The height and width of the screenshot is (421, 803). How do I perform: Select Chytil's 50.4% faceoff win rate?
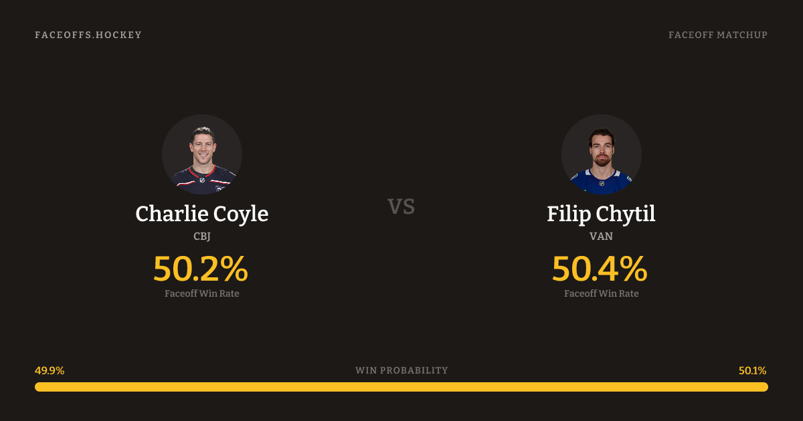point(600,269)
